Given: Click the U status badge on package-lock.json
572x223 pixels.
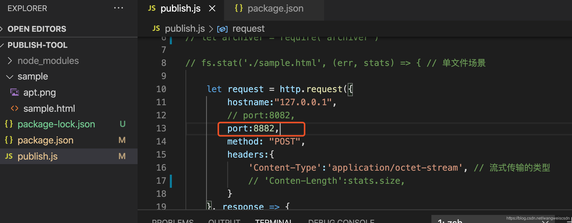Looking at the screenshot, I should click(x=122, y=124).
